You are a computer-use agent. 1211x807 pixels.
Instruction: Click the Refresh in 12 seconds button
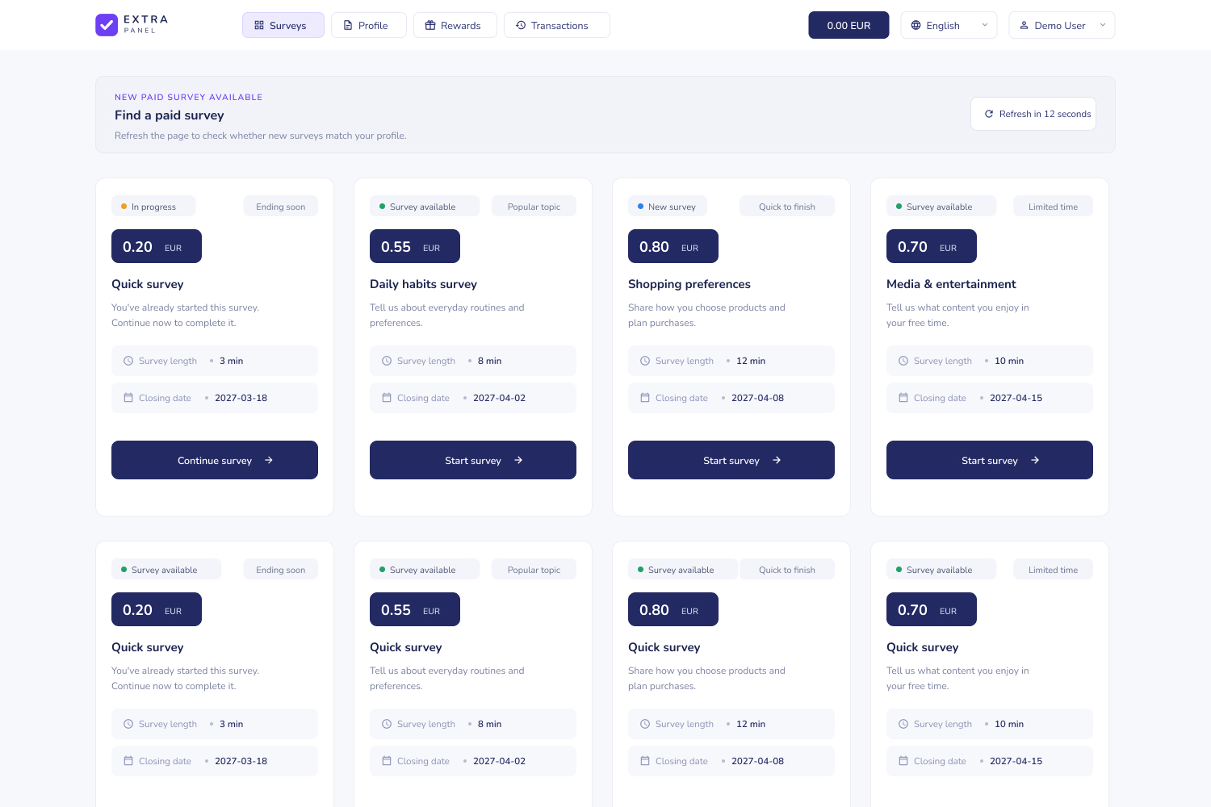point(1033,114)
